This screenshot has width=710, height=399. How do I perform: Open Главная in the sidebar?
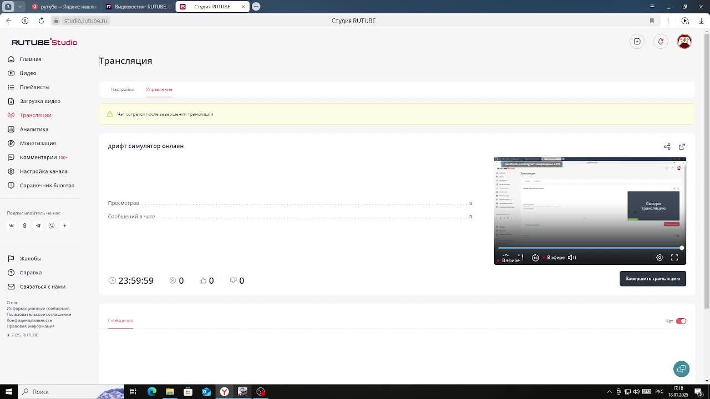31,59
